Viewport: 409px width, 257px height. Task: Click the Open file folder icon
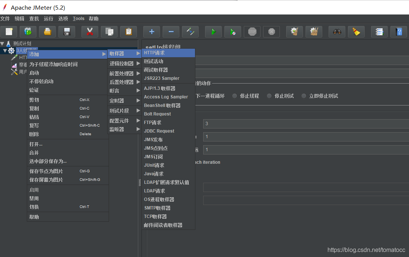(48, 32)
